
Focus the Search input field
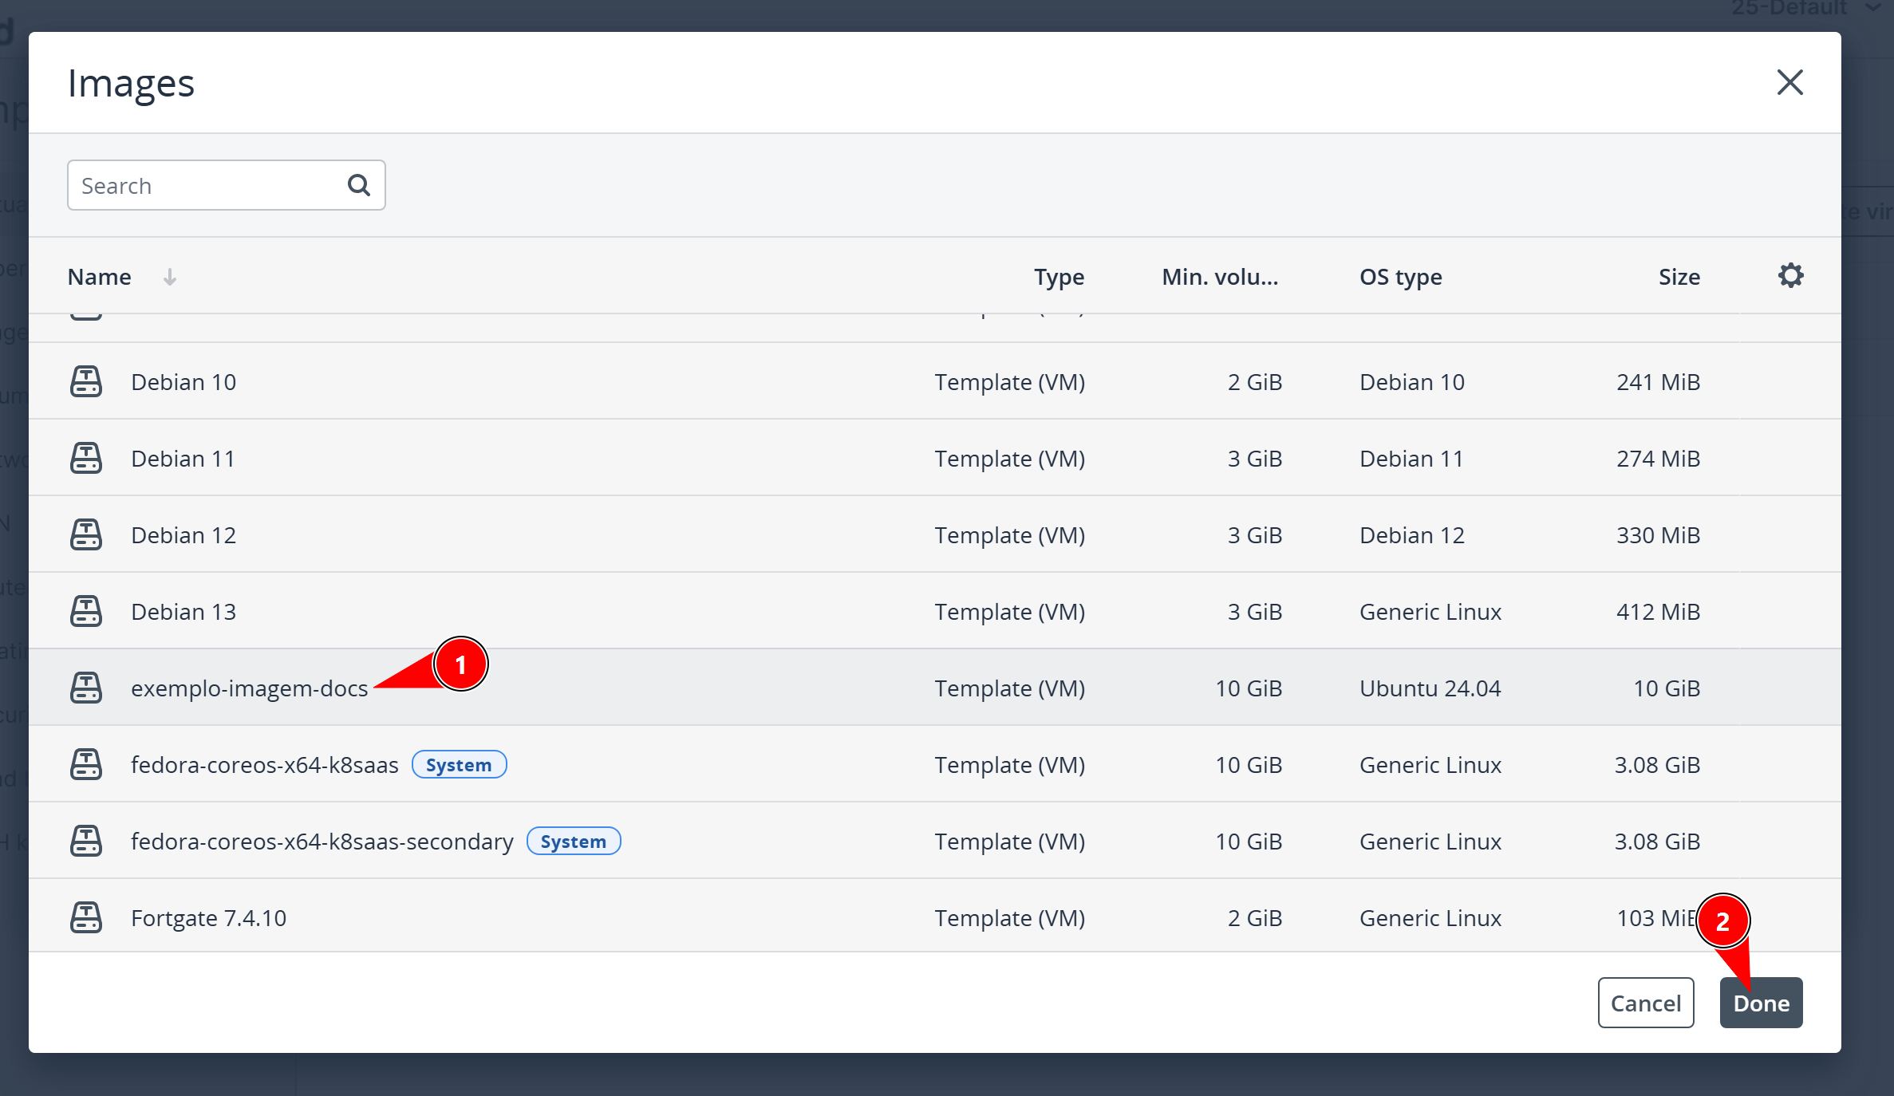(x=227, y=185)
